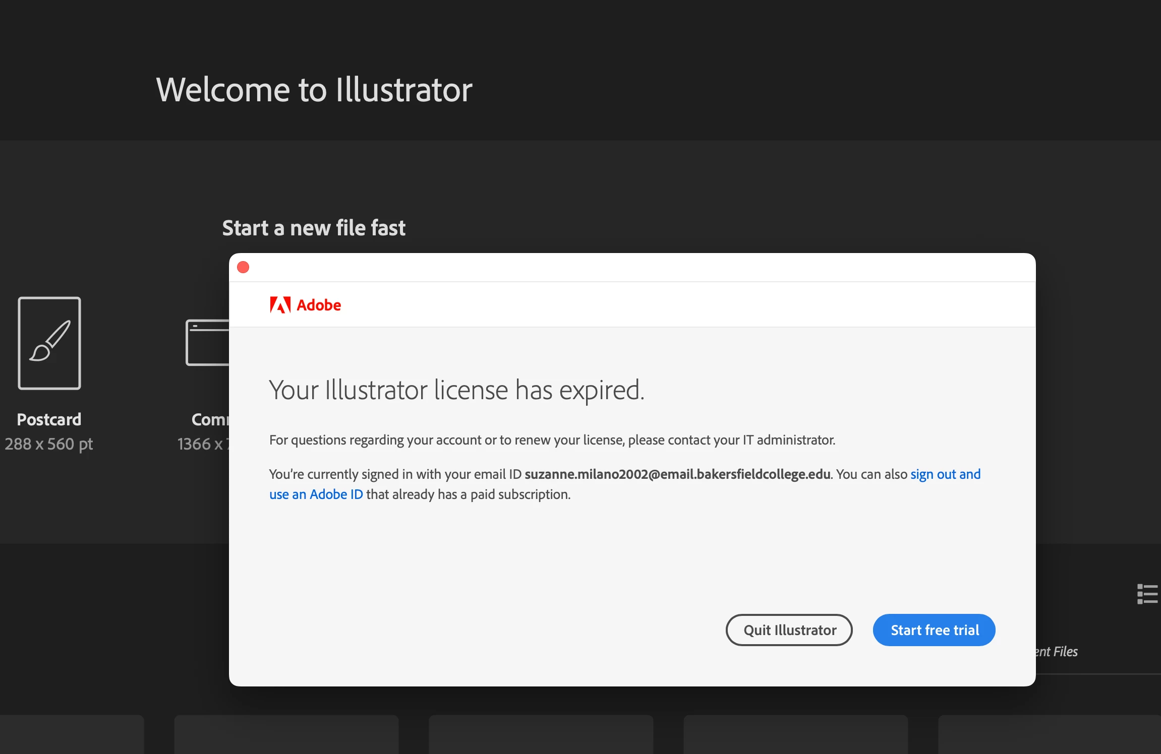Click the 288 x 560 pt dimensions text

[49, 444]
